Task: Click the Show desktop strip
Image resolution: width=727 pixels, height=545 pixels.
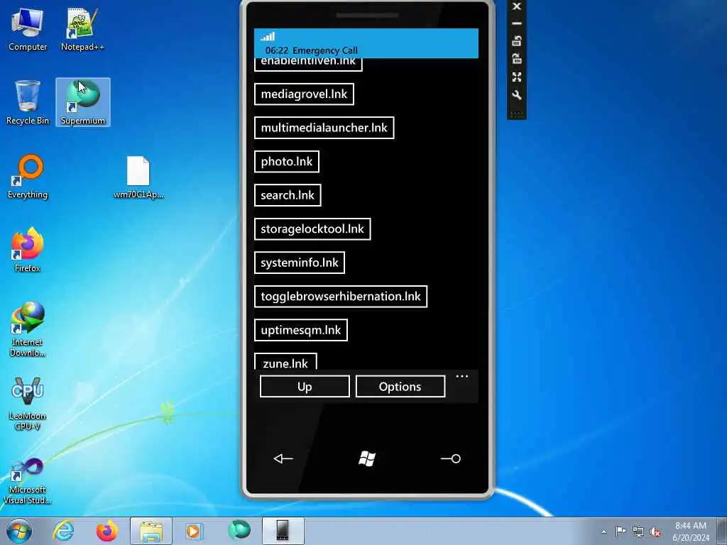Action: tap(722, 531)
